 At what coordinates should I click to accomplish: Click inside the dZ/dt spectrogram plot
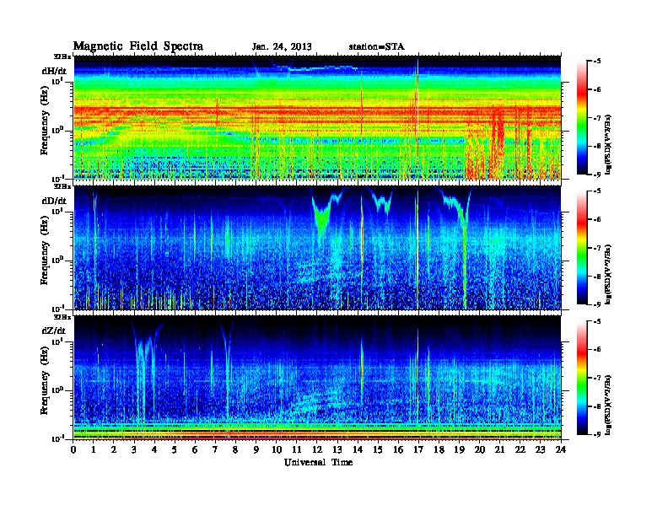pyautogui.click(x=317, y=378)
